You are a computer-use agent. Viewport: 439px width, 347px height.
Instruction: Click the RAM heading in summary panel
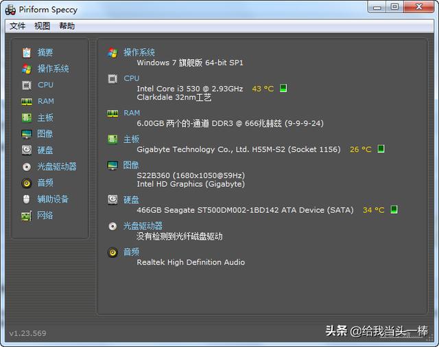tap(132, 113)
